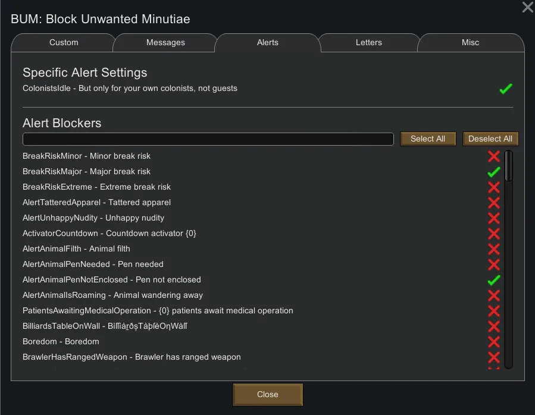The image size is (535, 415).
Task: Enable the AlertAnimalFilth blocker
Action: (493, 249)
